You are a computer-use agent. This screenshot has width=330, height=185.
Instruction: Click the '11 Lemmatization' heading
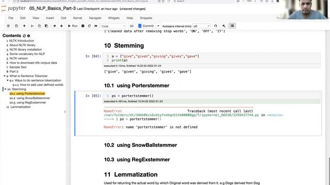pos(130,175)
